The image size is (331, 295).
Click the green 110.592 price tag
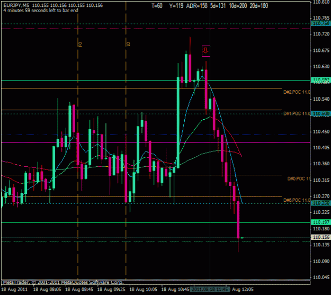tap(321, 79)
